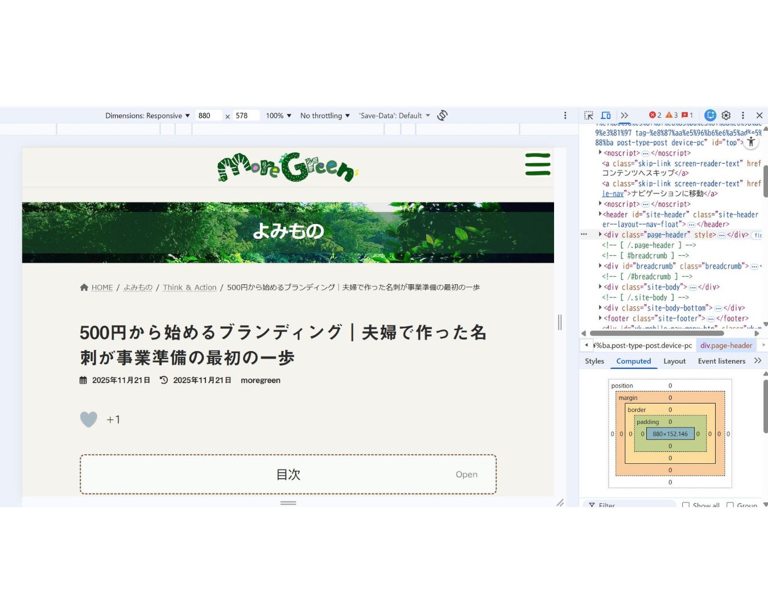768x614 pixels.
Task: Click the Think & Action breadcrumb link
Action: click(x=189, y=288)
